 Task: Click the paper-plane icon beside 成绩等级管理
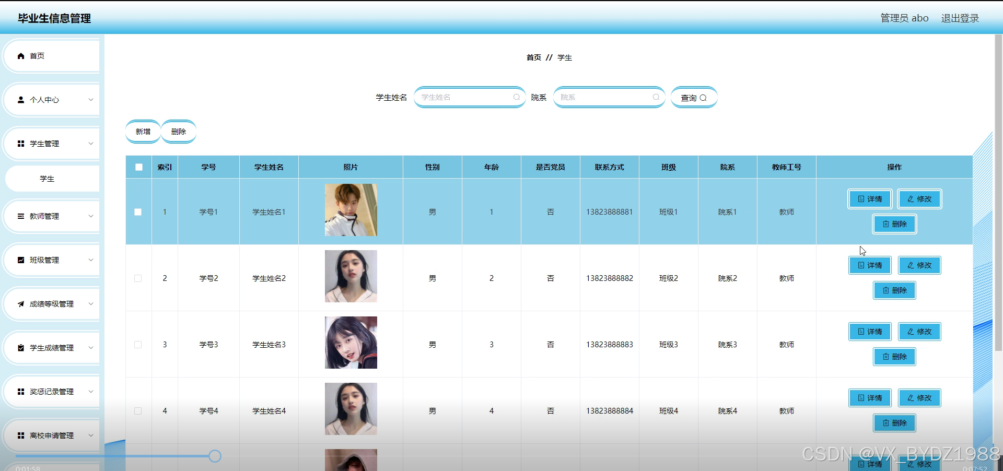21,304
